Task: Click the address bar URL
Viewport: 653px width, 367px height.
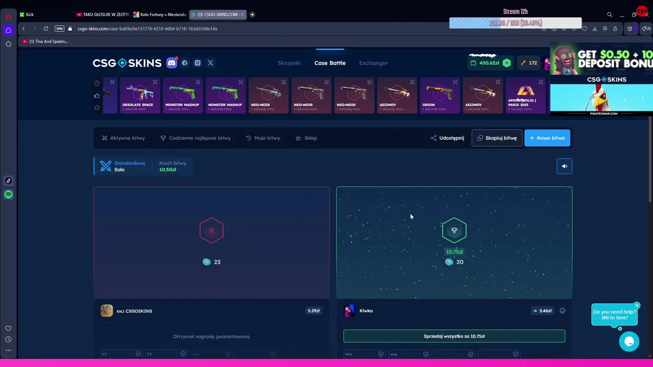Action: (x=147, y=29)
